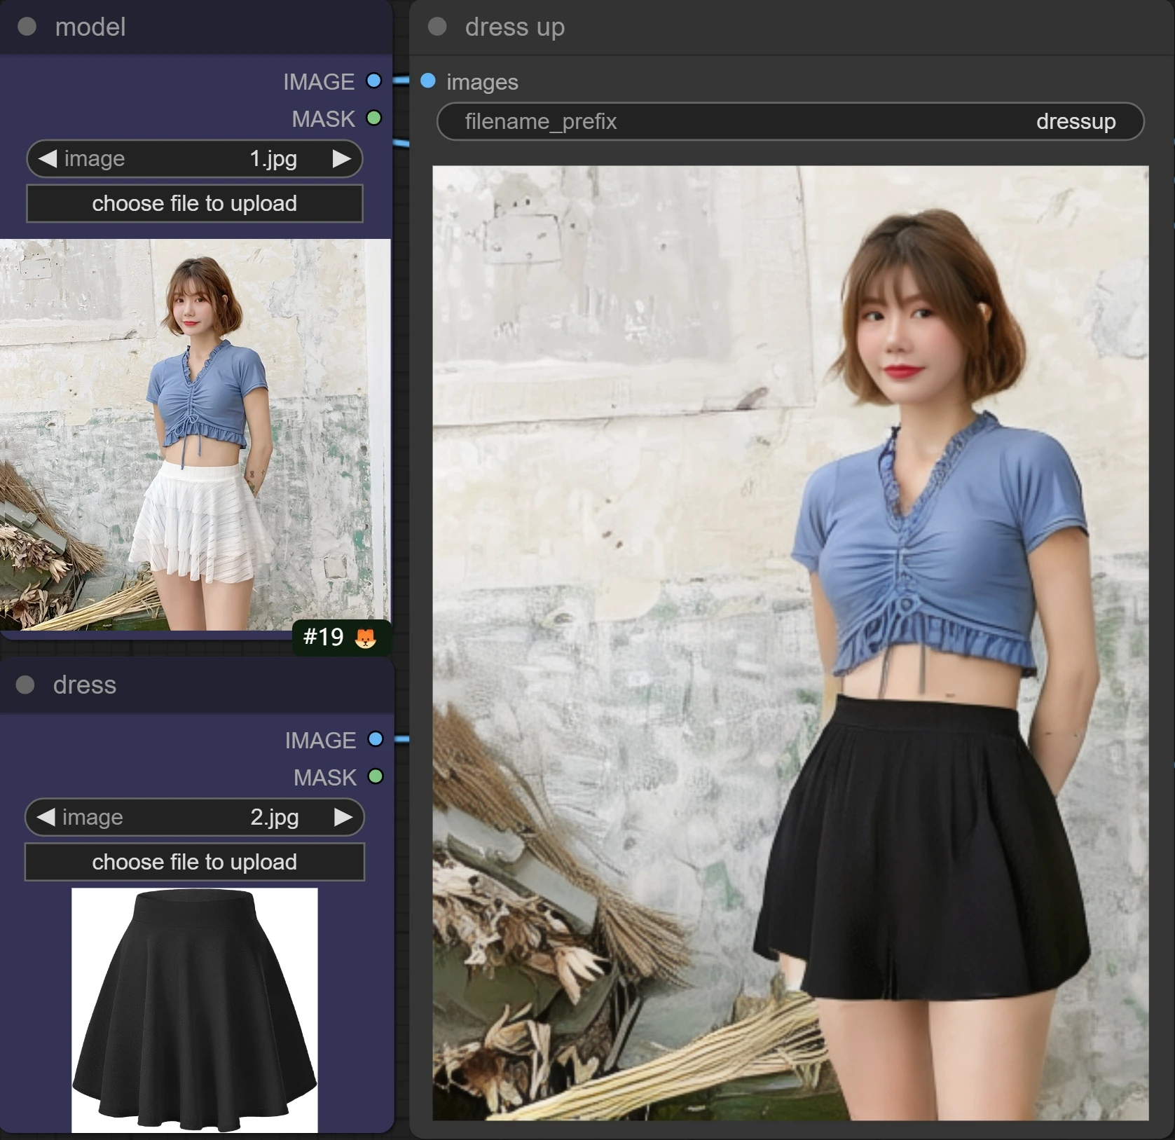Image resolution: width=1175 pixels, height=1140 pixels.
Task: Click the IMAGE output dot on model node
Action: click(373, 81)
